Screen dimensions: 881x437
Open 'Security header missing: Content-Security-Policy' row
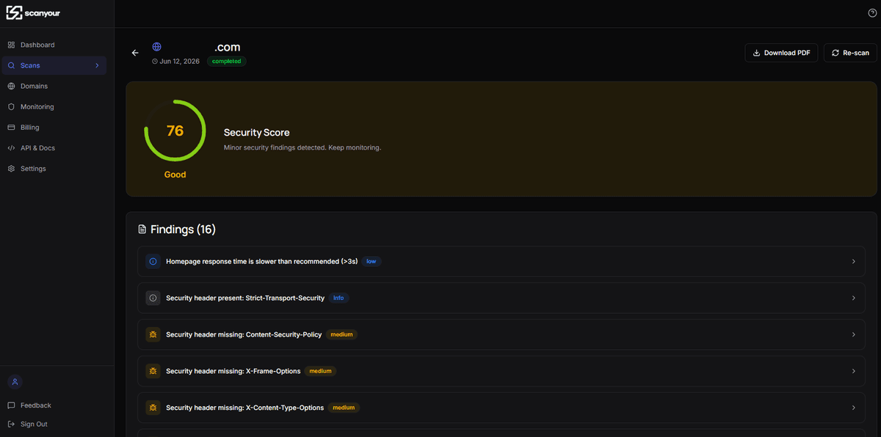click(501, 334)
